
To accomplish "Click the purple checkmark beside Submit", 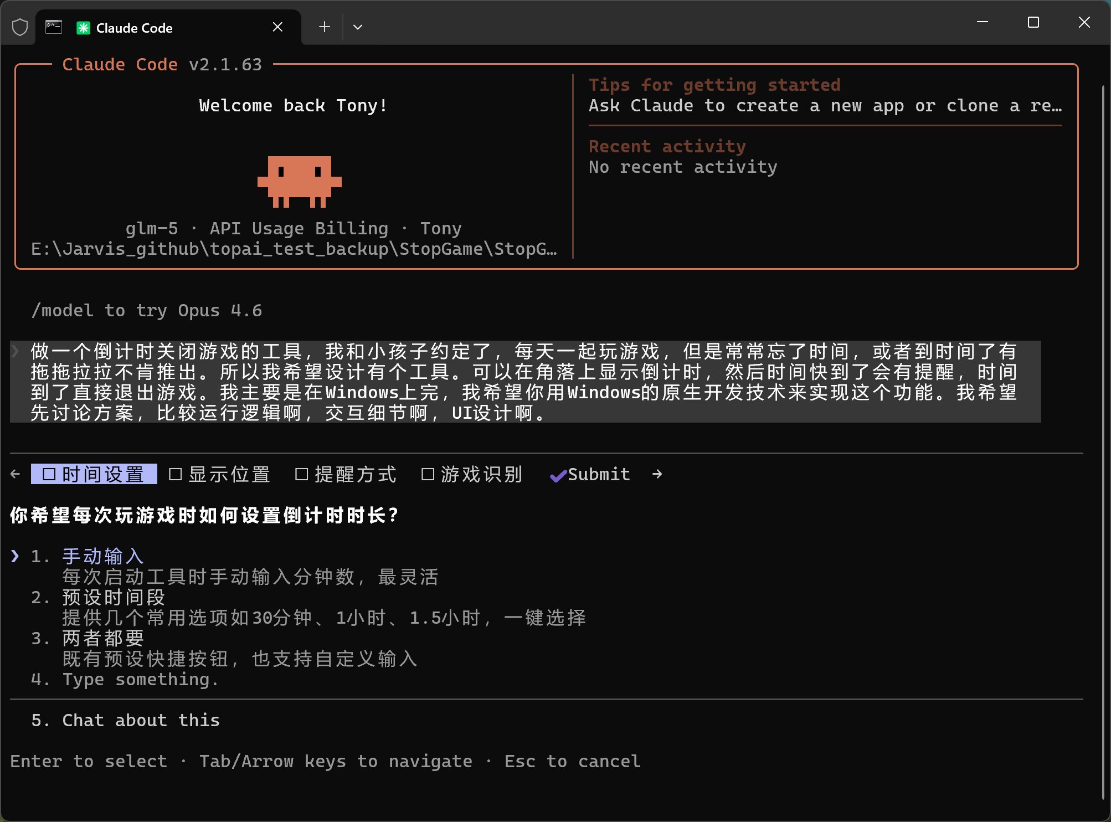I will pyautogui.click(x=558, y=475).
